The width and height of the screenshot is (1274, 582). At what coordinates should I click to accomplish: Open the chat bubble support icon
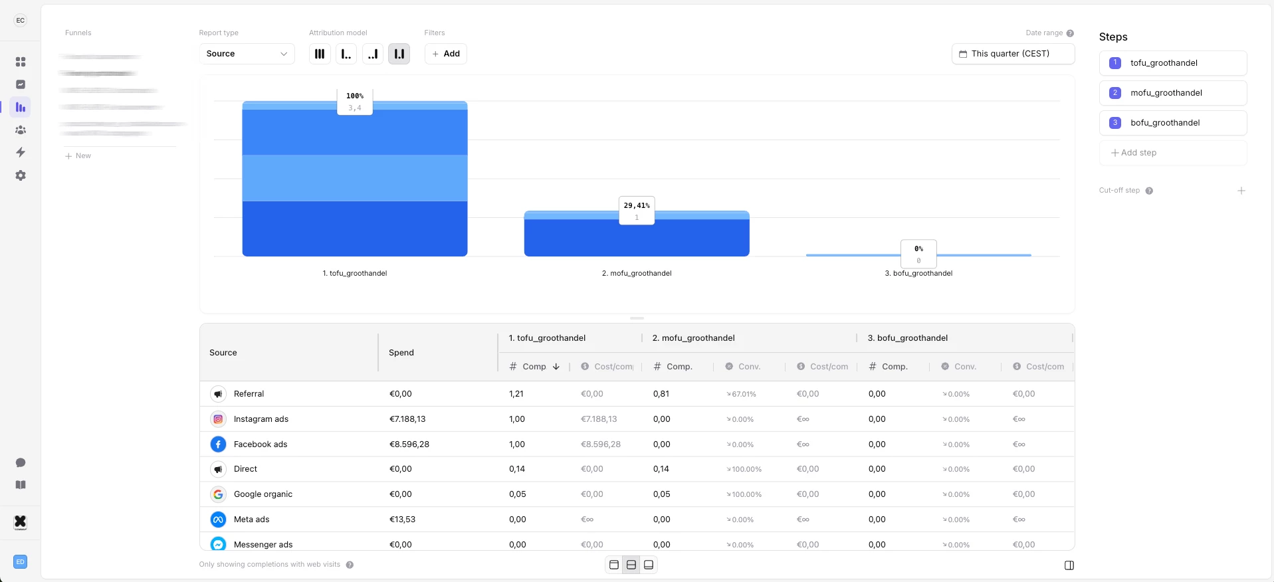click(21, 462)
